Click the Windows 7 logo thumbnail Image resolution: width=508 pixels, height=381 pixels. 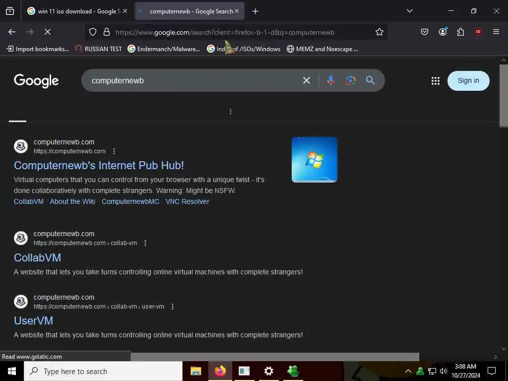(314, 159)
